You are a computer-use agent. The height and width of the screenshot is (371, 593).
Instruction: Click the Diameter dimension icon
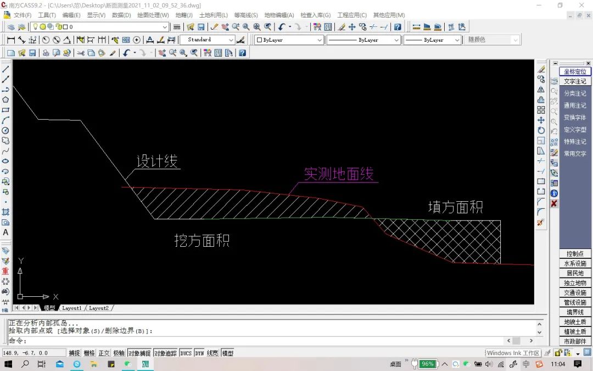point(57,40)
